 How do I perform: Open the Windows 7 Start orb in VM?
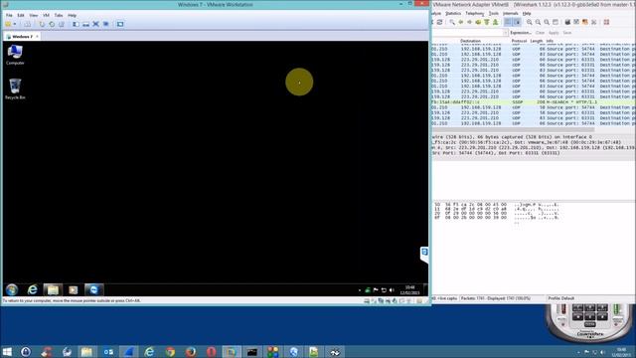[12, 289]
